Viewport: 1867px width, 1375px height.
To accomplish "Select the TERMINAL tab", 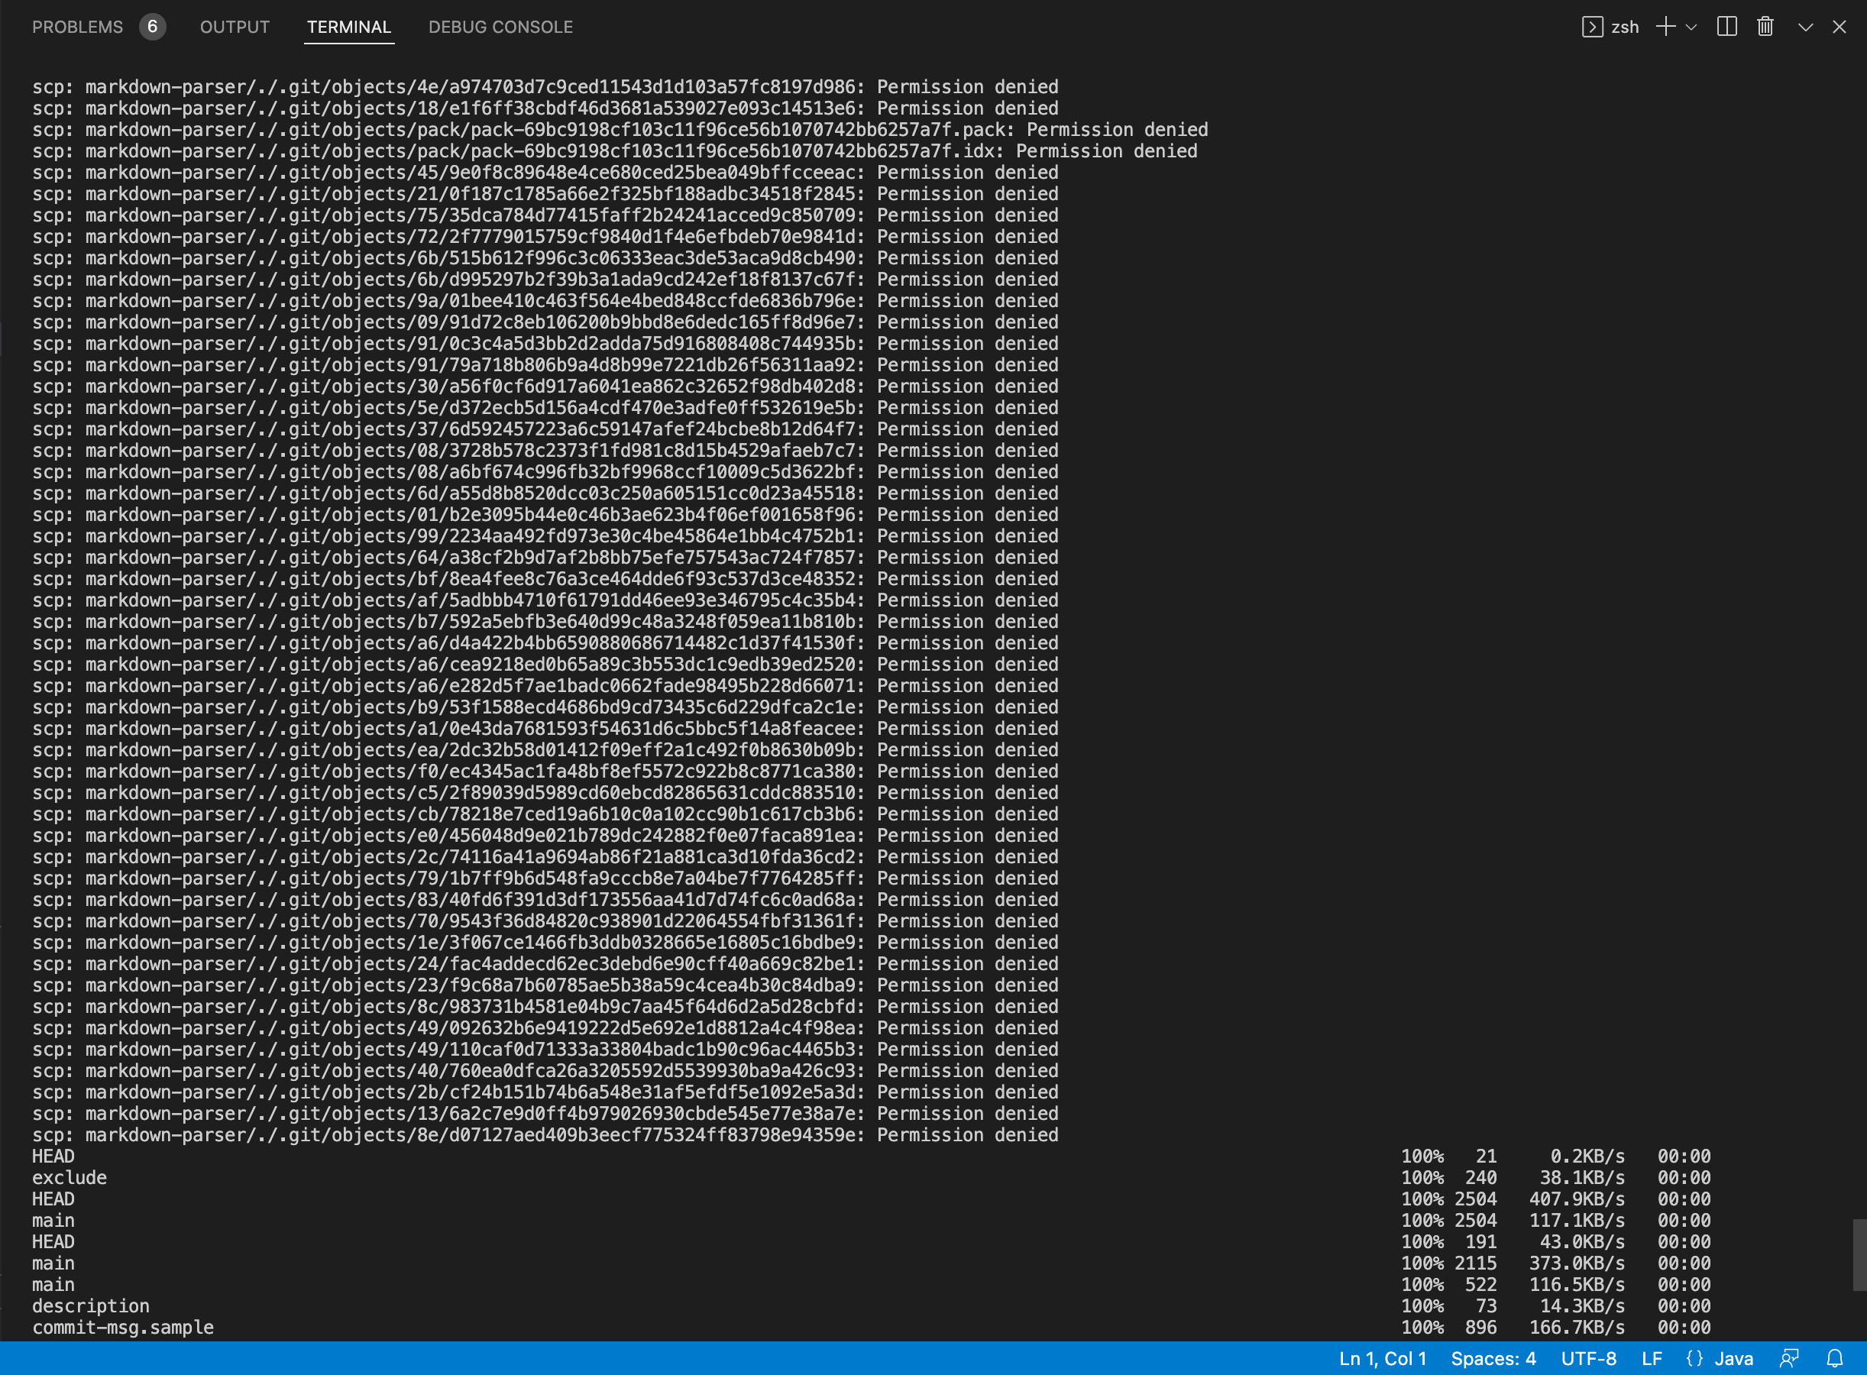I will [x=349, y=27].
